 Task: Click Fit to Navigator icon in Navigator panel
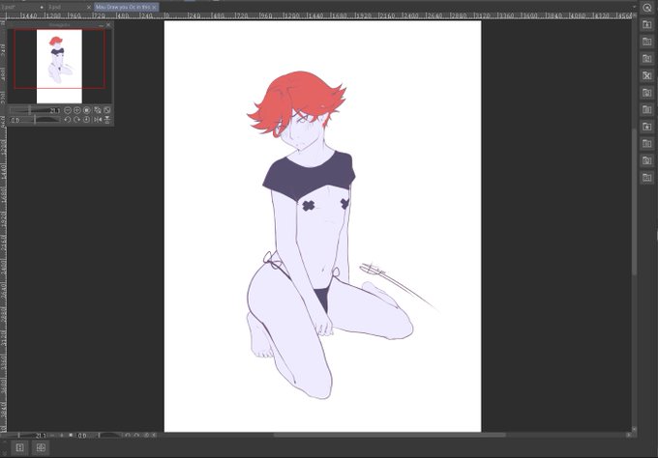(x=98, y=110)
